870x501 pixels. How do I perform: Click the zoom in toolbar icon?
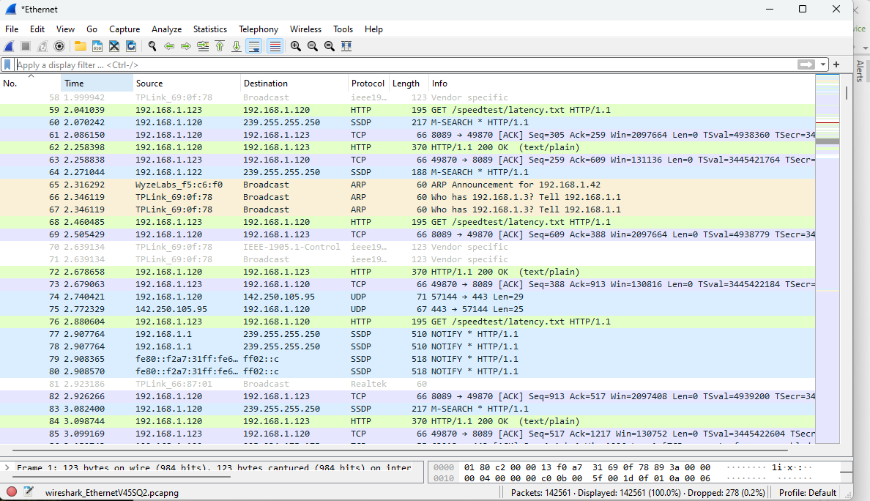pyautogui.click(x=296, y=46)
